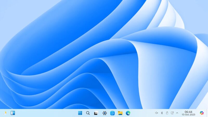Open the weather widget icon

5,113
